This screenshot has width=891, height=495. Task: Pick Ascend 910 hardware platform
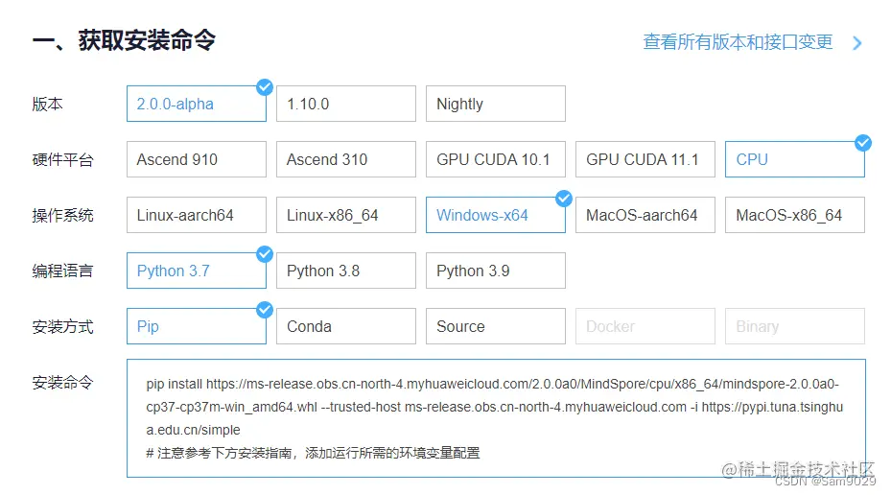click(x=196, y=159)
